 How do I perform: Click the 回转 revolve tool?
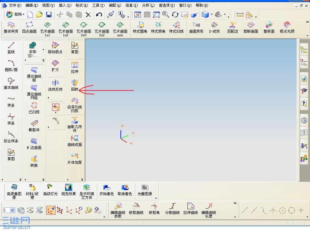pos(74,85)
